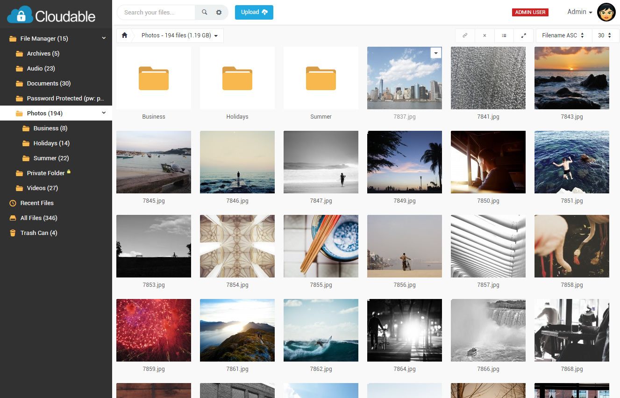
Task: Enter fullscreen mode via the expand-arrows icon
Action: (x=524, y=35)
